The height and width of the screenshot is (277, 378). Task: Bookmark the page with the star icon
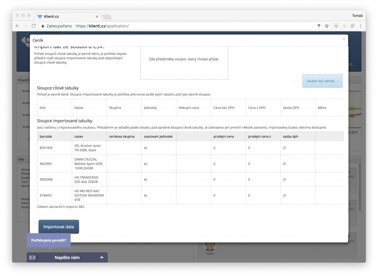pyautogui.click(x=327, y=26)
